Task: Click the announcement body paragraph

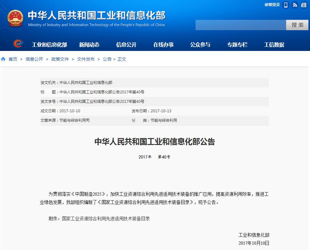Action: pos(154,198)
